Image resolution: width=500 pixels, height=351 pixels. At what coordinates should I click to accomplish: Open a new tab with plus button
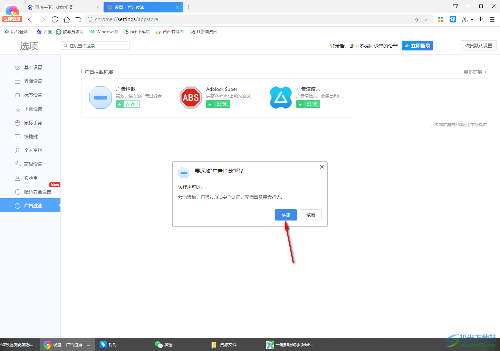pos(189,7)
